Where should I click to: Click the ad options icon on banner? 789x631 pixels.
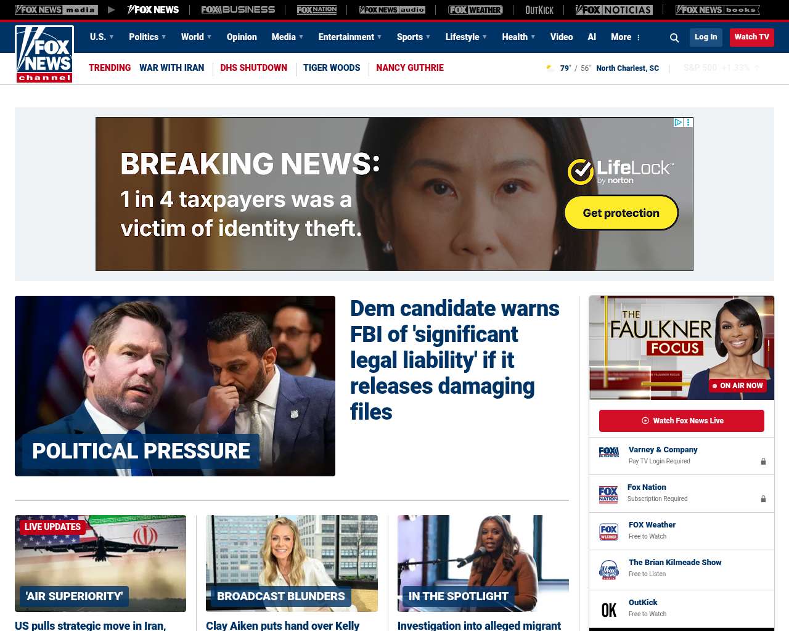(689, 123)
